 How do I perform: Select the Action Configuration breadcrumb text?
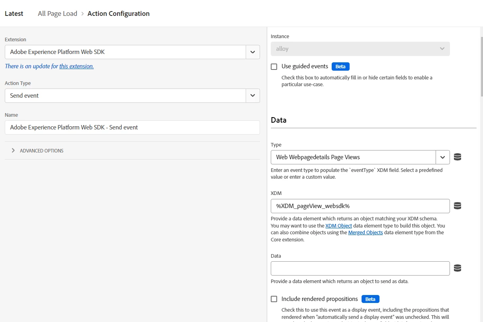click(x=119, y=13)
